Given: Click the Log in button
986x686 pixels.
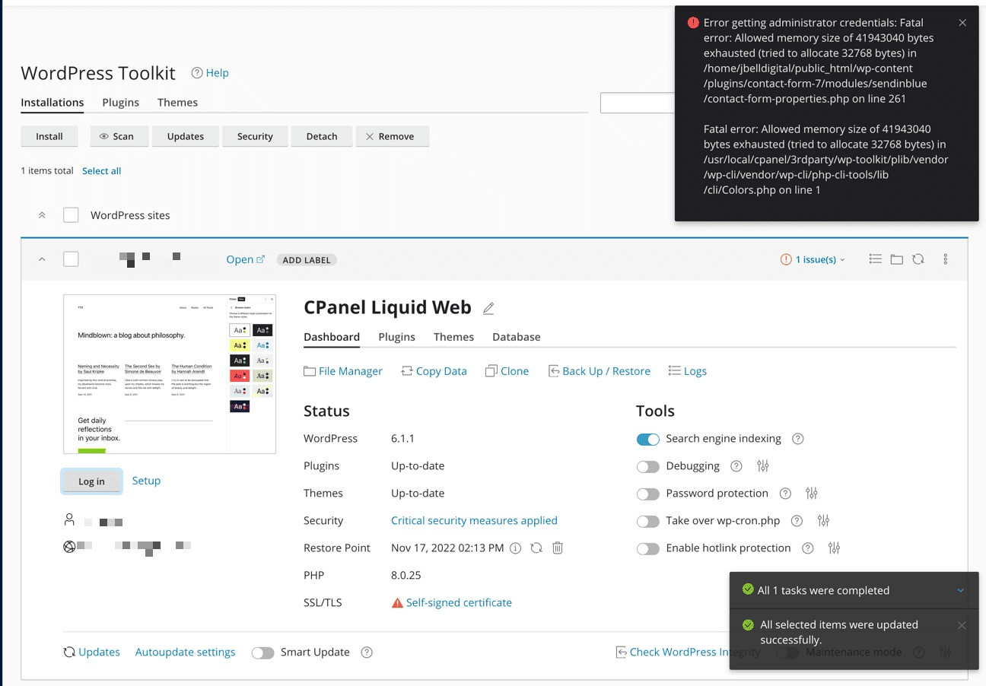Looking at the screenshot, I should click(91, 481).
